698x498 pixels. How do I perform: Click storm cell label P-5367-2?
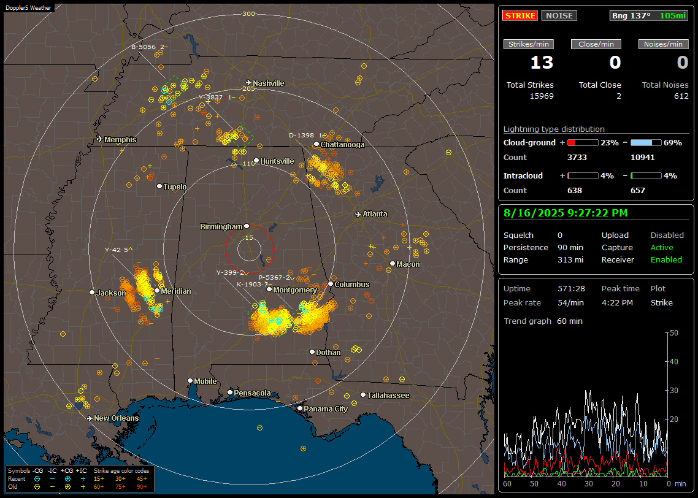pyautogui.click(x=276, y=278)
